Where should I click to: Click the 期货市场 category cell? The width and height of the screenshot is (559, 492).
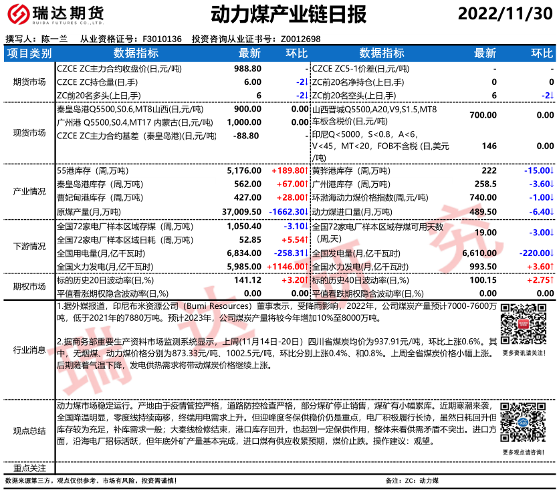29,82
